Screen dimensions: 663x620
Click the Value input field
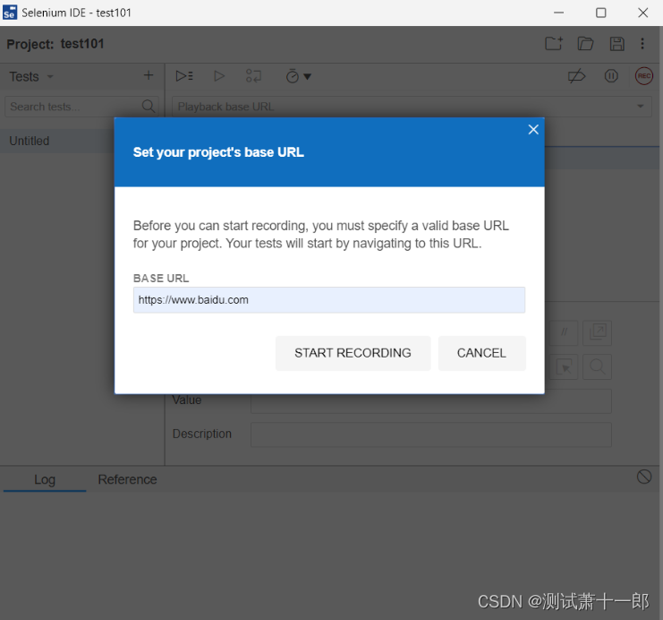tap(431, 400)
